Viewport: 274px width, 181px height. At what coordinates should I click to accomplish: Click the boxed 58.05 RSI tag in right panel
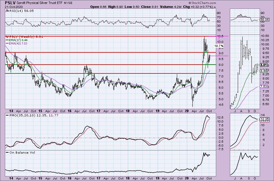point(265,20)
